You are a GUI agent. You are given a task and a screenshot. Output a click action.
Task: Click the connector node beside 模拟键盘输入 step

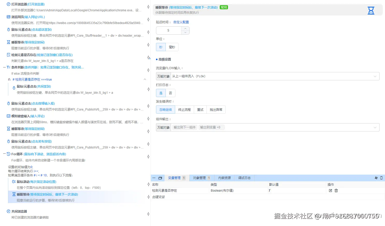(x=148, y=119)
